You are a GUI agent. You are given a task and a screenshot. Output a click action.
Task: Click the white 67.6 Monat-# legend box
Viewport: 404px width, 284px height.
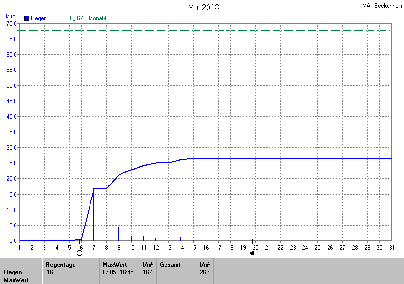click(x=73, y=18)
